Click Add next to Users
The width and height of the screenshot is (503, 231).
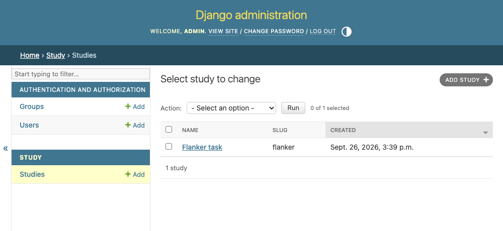pos(135,125)
